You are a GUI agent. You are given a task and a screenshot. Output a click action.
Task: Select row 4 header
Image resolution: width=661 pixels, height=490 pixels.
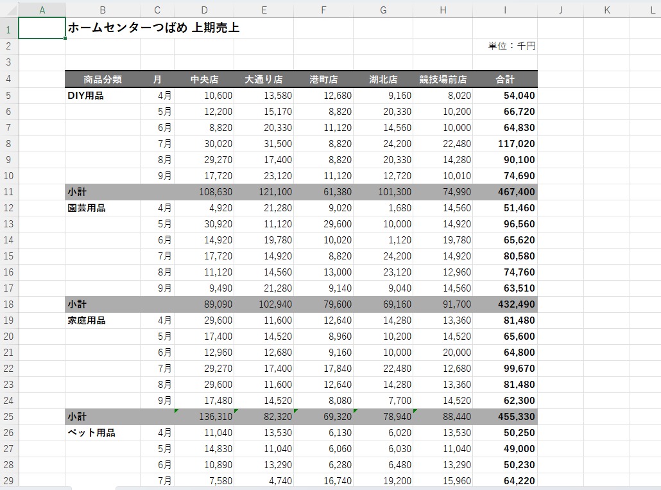click(x=9, y=80)
